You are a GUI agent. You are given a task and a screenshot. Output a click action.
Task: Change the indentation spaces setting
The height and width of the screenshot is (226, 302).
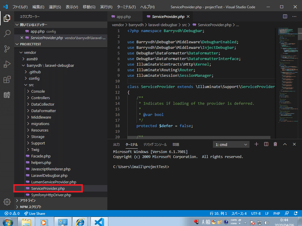pos(239,214)
